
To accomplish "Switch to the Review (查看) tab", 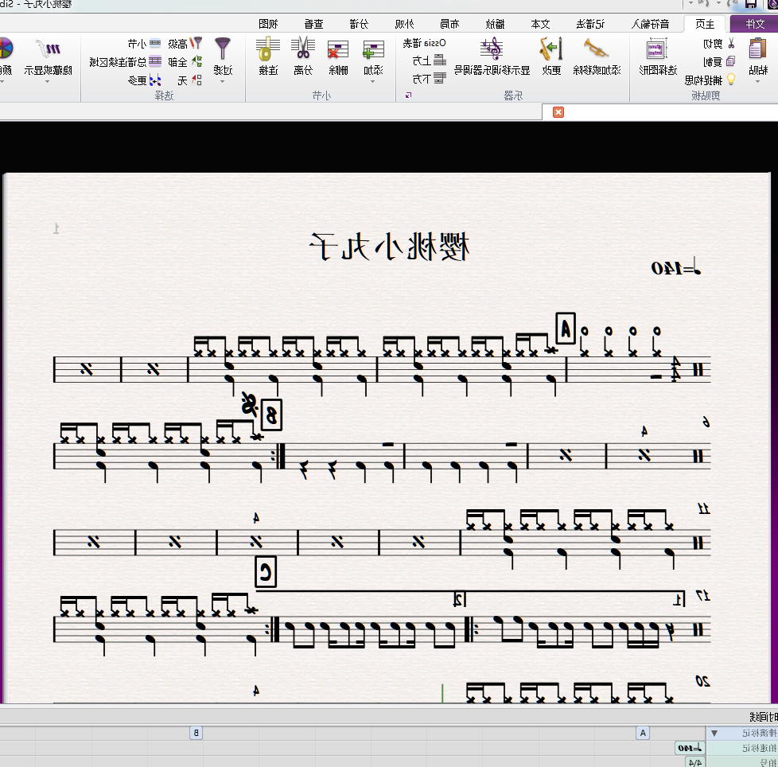I will tap(313, 24).
